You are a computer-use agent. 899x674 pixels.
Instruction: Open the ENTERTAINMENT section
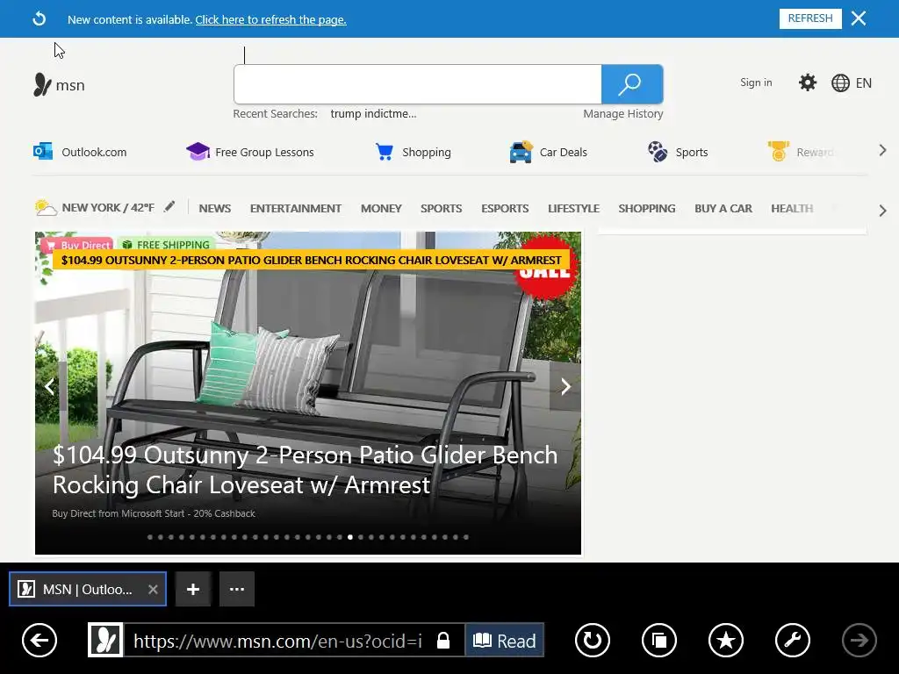[296, 209]
